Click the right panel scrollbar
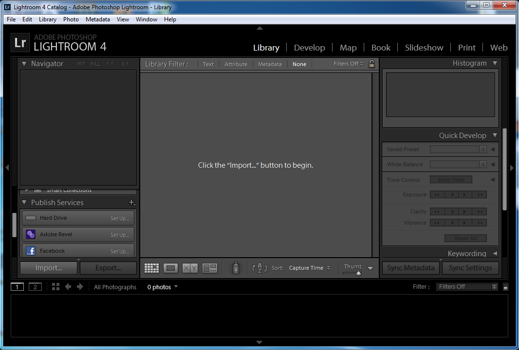This screenshot has width=519, height=350. [x=505, y=169]
